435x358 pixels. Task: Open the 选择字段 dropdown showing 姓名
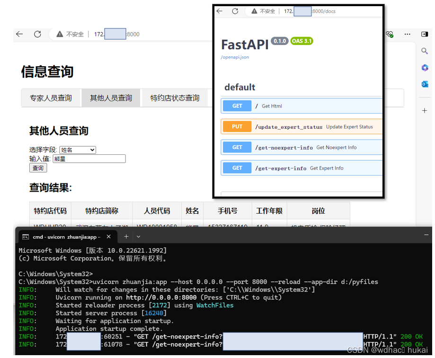coord(78,150)
